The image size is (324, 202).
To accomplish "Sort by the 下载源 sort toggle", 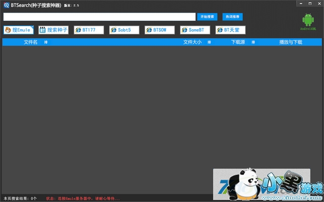I will tap(253, 42).
